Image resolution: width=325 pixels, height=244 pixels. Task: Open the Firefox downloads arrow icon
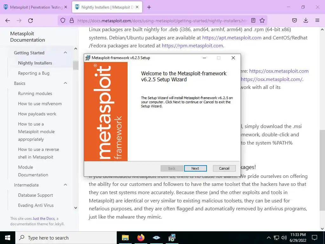click(306, 20)
